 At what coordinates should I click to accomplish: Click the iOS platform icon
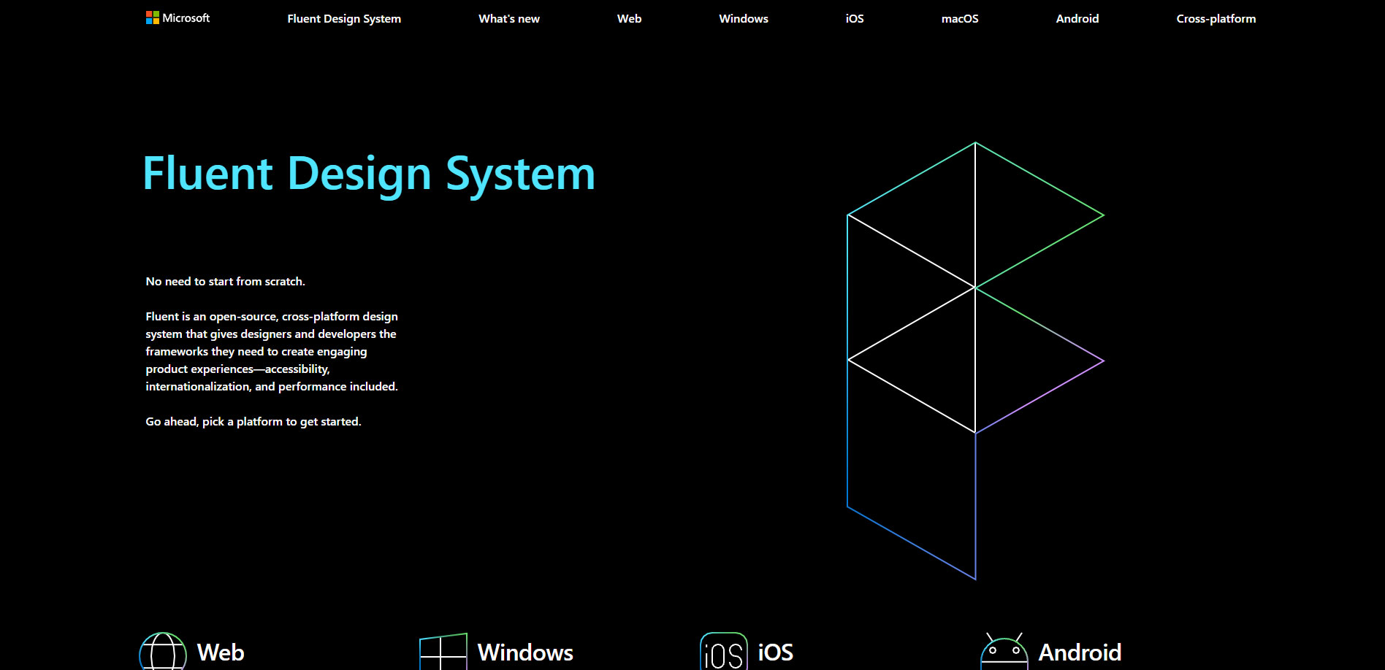(x=724, y=652)
